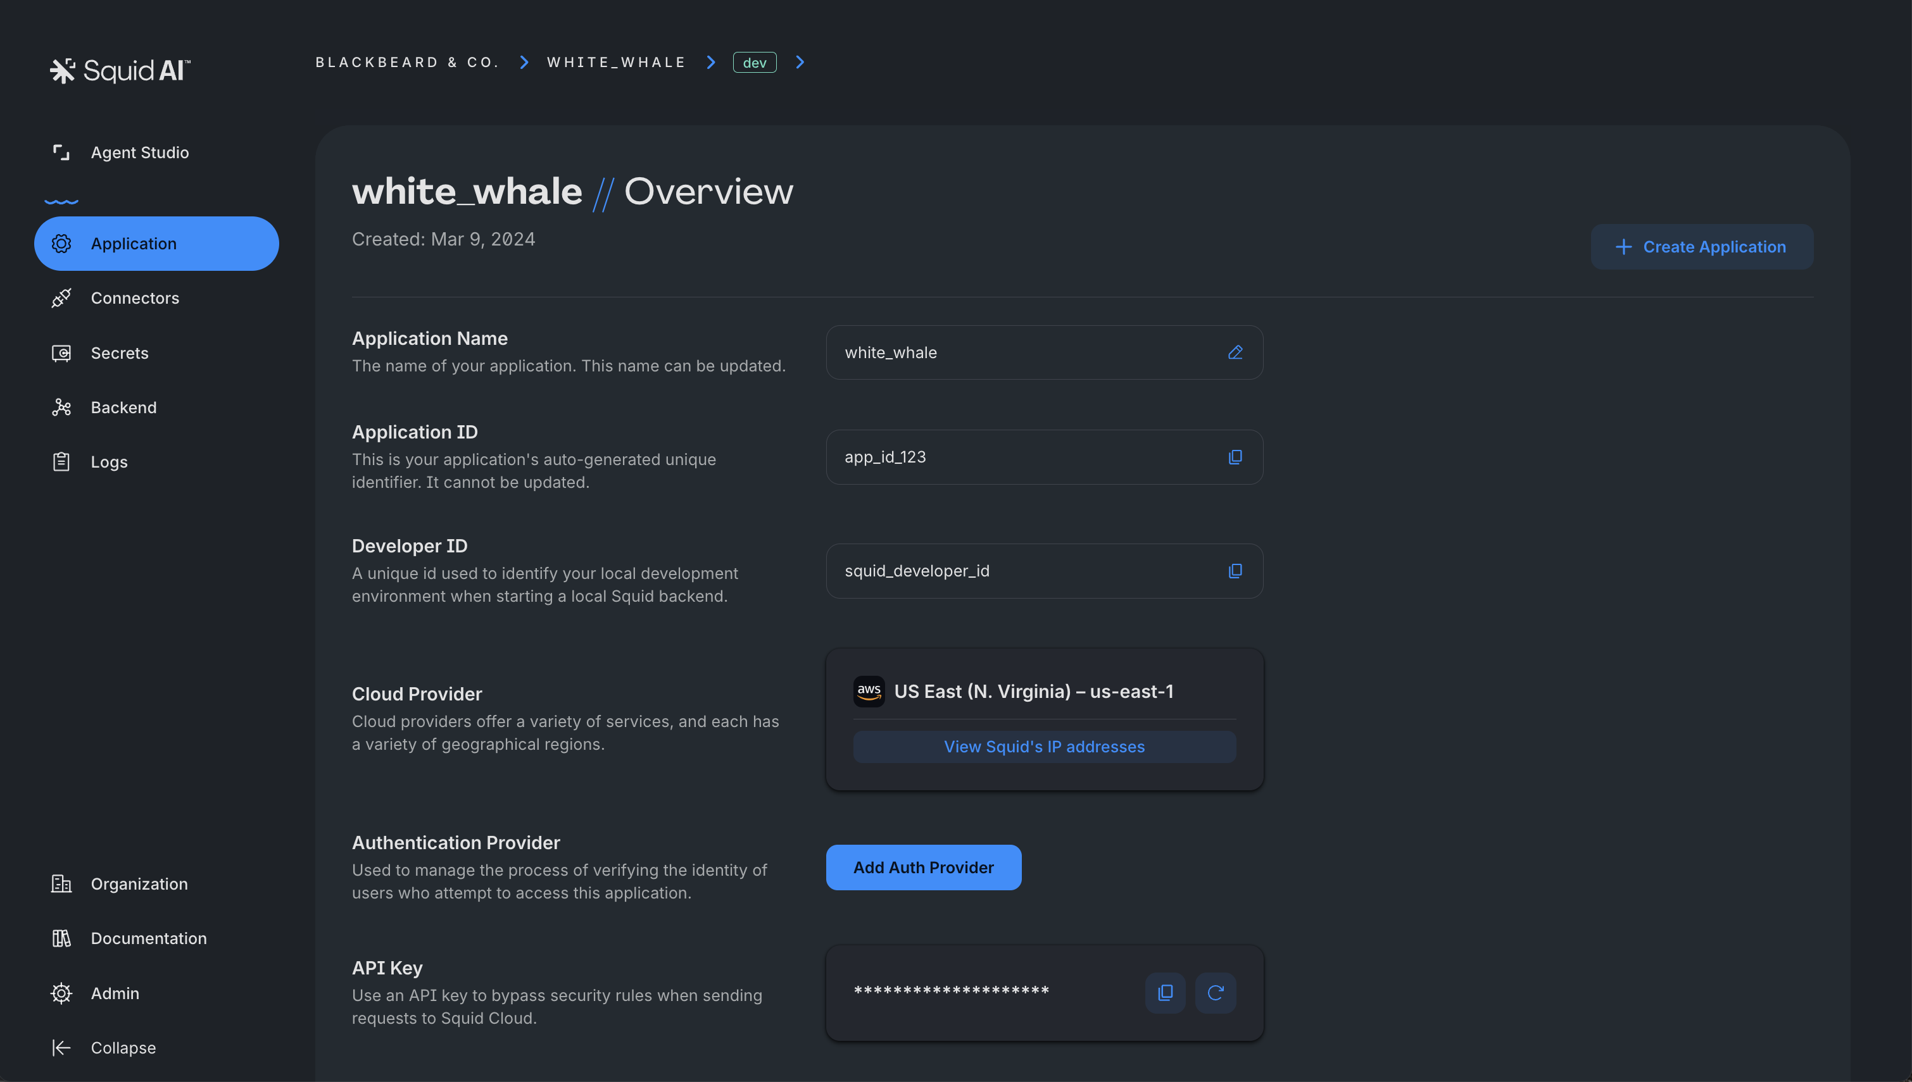Click the Documentation books icon
This screenshot has height=1082, width=1912.
[x=61, y=938]
